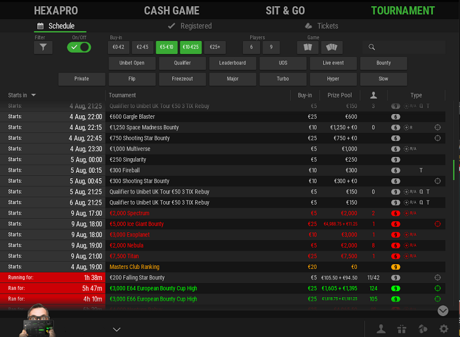Image resolution: width=460 pixels, height=337 pixels.
Task: Filter by Bounty tournaments
Action: 383,63
